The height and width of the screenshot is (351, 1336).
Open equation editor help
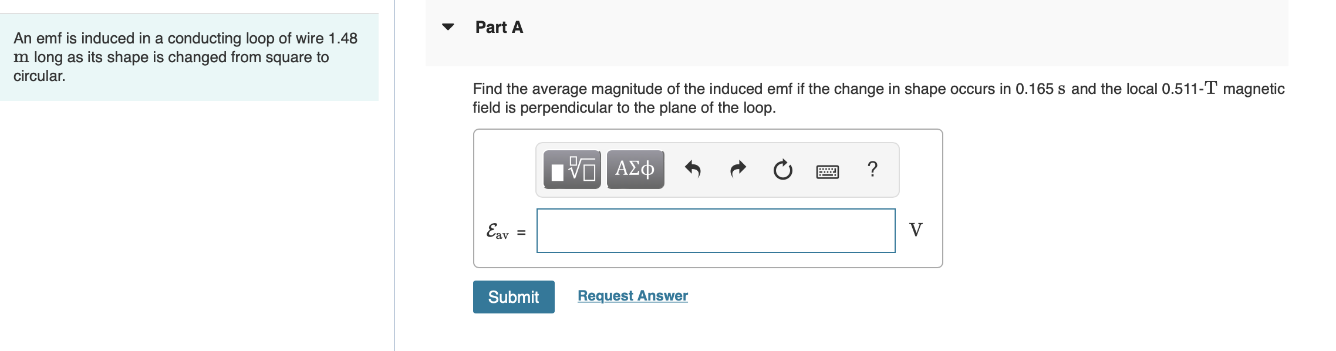click(x=873, y=170)
